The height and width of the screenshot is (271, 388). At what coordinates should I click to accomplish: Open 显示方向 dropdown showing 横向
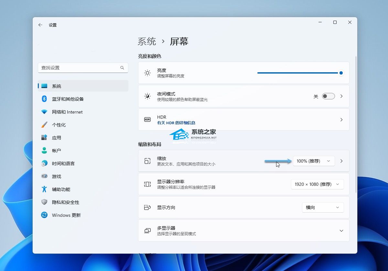tap(322, 207)
